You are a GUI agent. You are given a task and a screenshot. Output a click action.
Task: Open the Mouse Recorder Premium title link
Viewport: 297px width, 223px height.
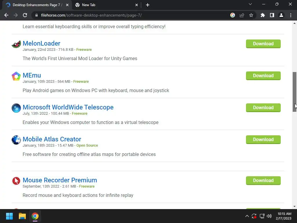pos(60,180)
